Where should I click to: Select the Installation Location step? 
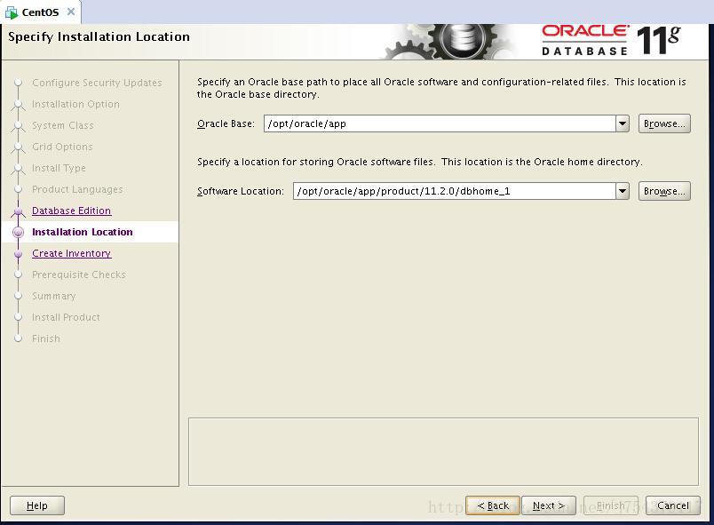pos(82,232)
